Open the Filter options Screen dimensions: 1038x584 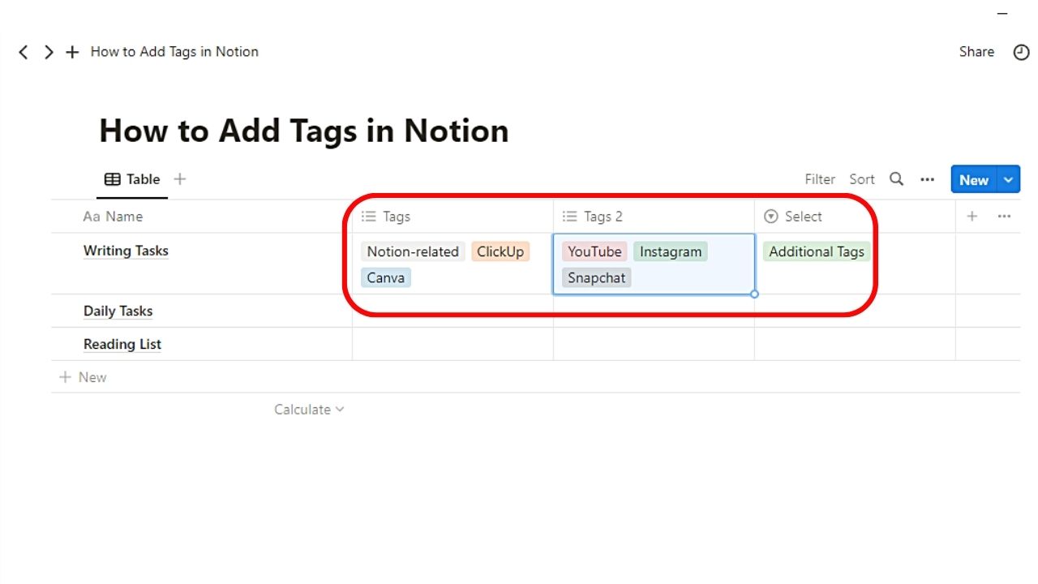click(x=819, y=179)
